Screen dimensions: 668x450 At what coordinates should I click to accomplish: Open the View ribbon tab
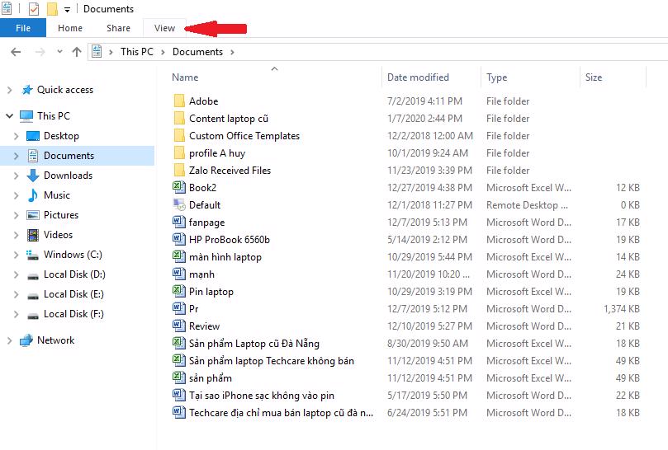click(164, 28)
